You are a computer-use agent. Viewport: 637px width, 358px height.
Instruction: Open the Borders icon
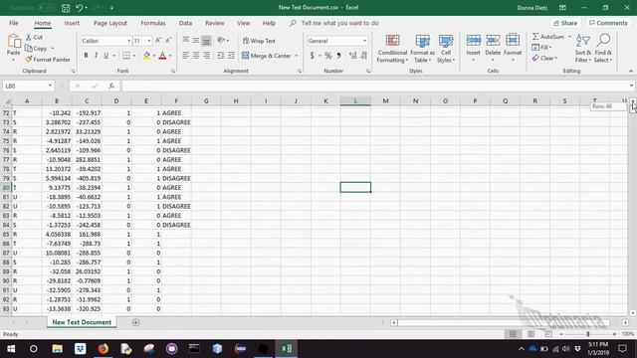[126, 56]
